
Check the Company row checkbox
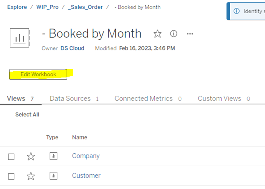coord(11,157)
